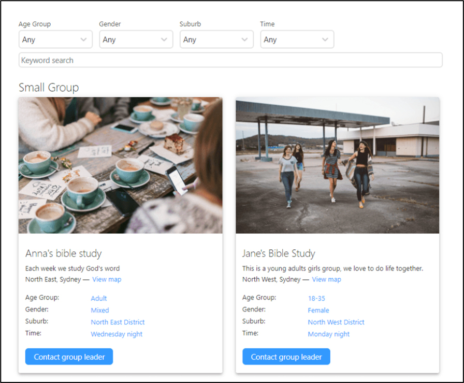
Task: Contact group leader of Anna's bible study
Action: (69, 357)
